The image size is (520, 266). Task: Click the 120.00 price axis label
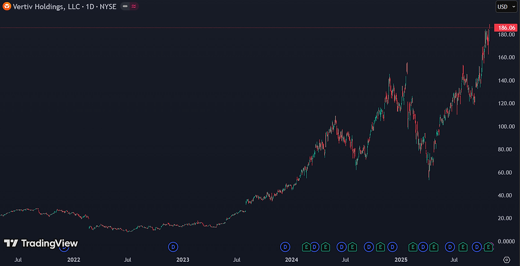click(507, 104)
